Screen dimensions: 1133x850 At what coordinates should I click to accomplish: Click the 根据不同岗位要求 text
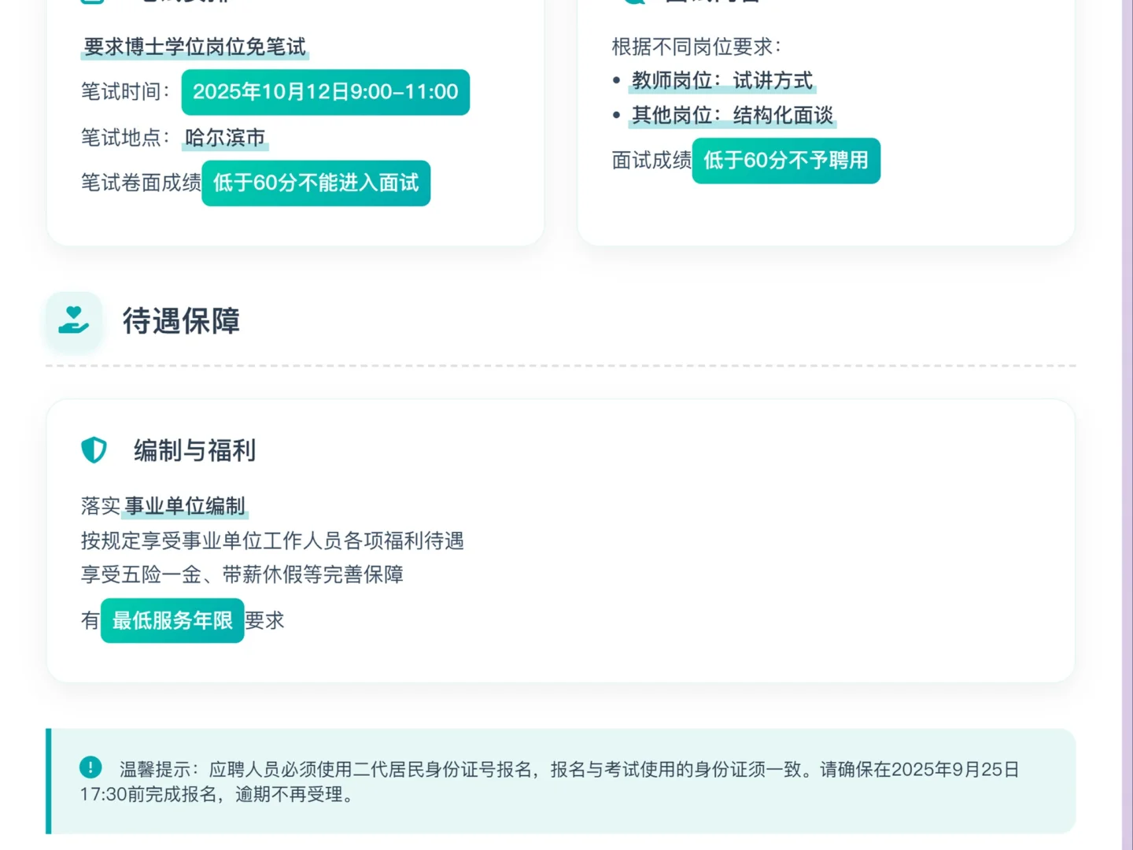pos(696,47)
